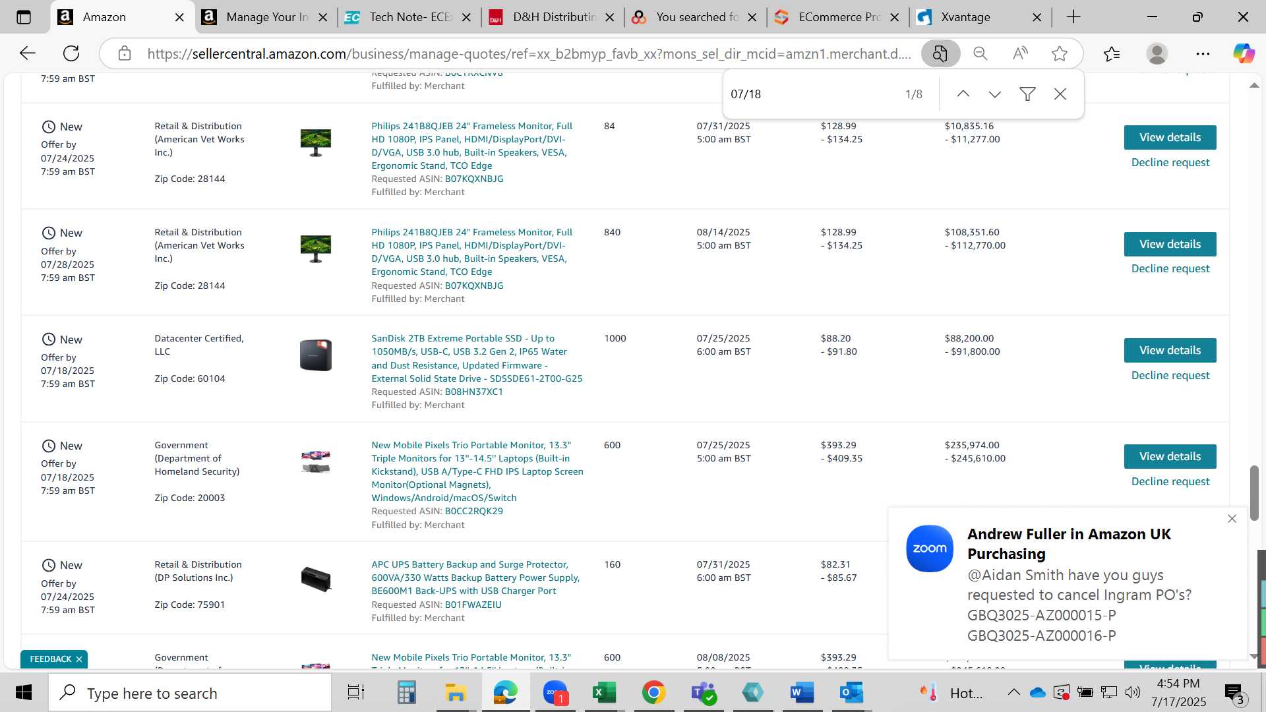Switch to ECommerce Pro tab
The height and width of the screenshot is (712, 1266).
pos(839,17)
